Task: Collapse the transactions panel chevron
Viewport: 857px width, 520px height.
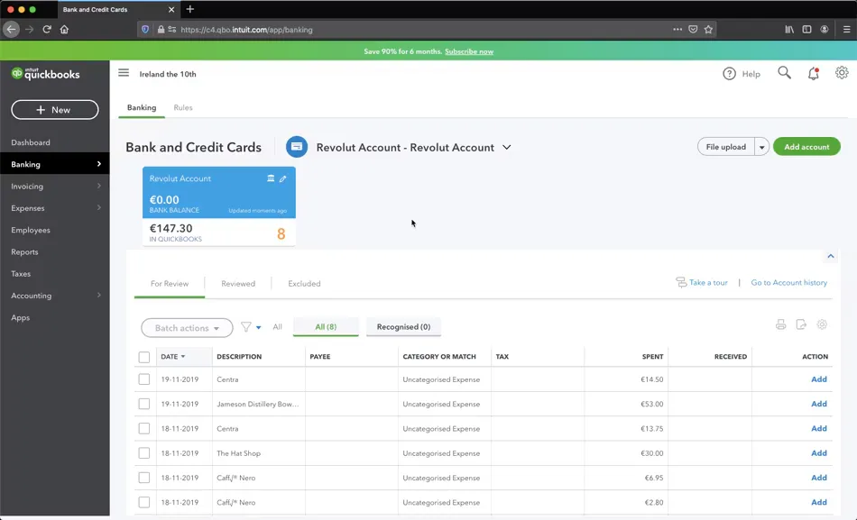Action: [830, 255]
